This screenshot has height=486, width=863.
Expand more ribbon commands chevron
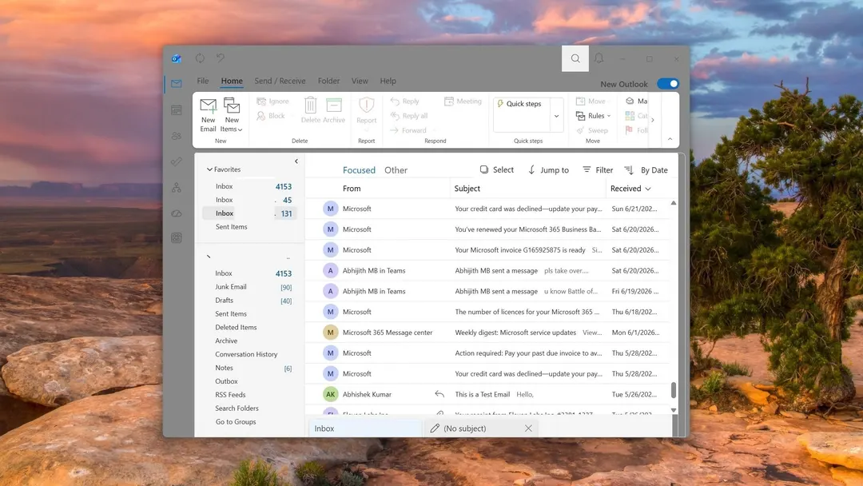tap(653, 119)
